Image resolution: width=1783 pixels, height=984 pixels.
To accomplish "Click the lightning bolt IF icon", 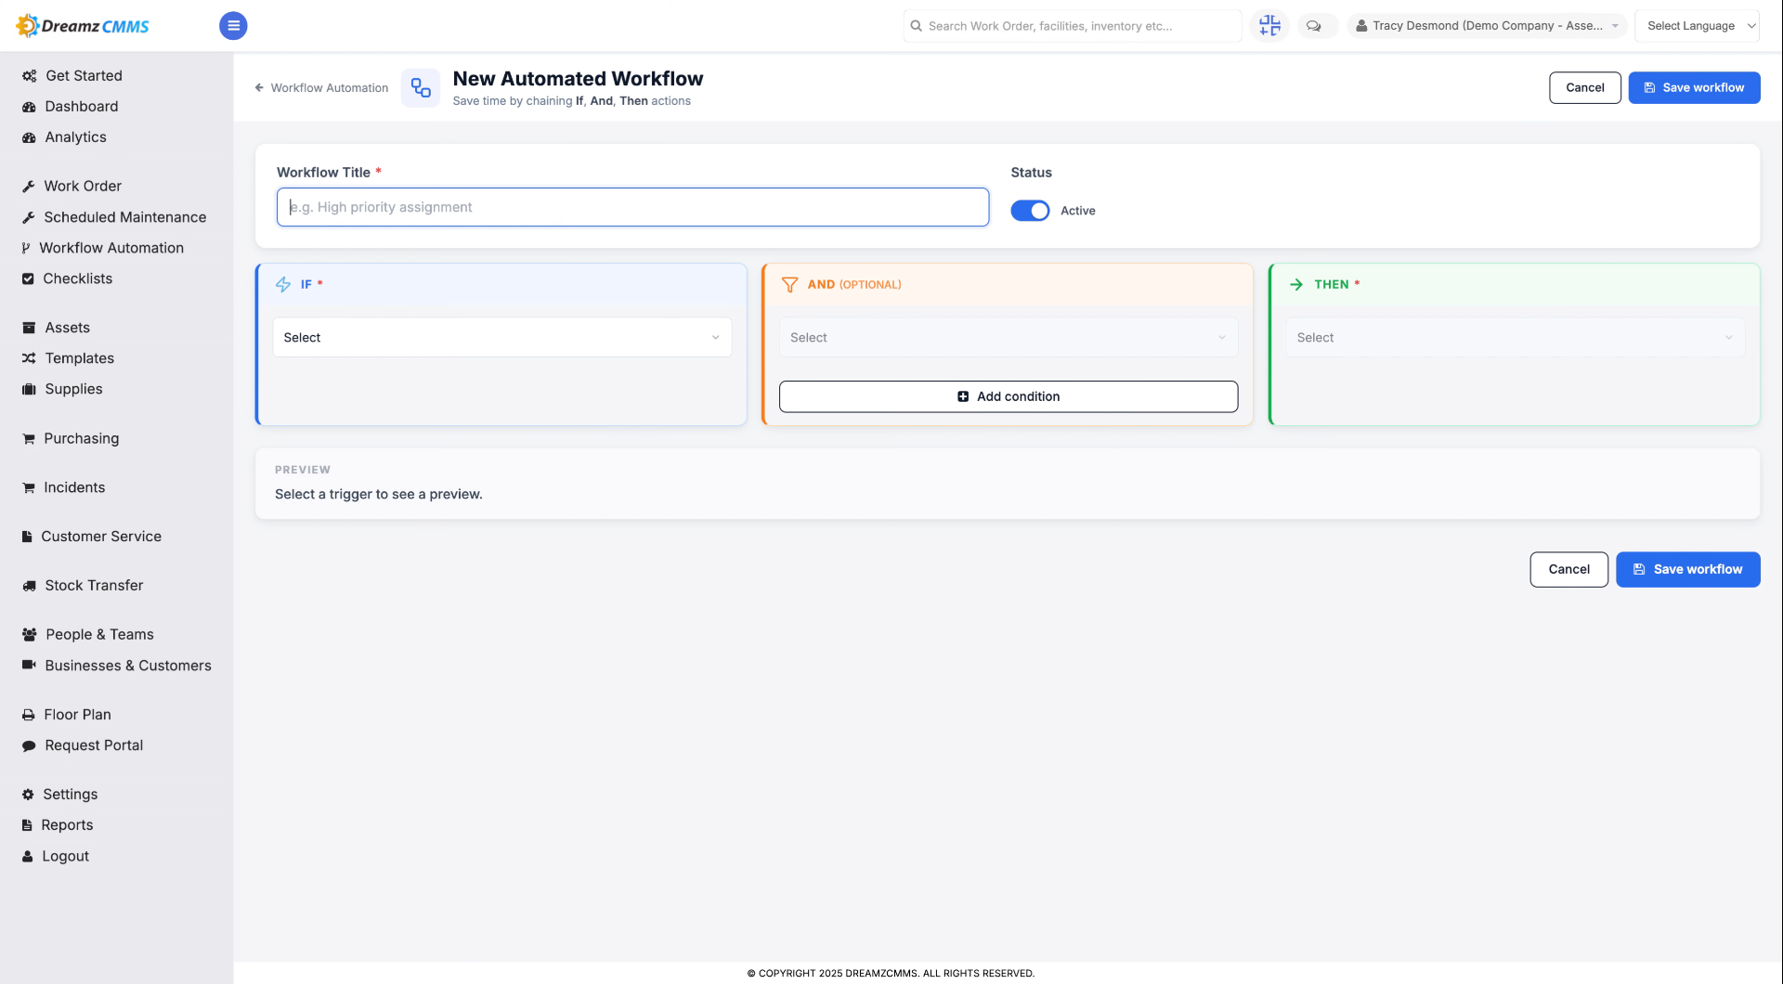I will click(283, 284).
